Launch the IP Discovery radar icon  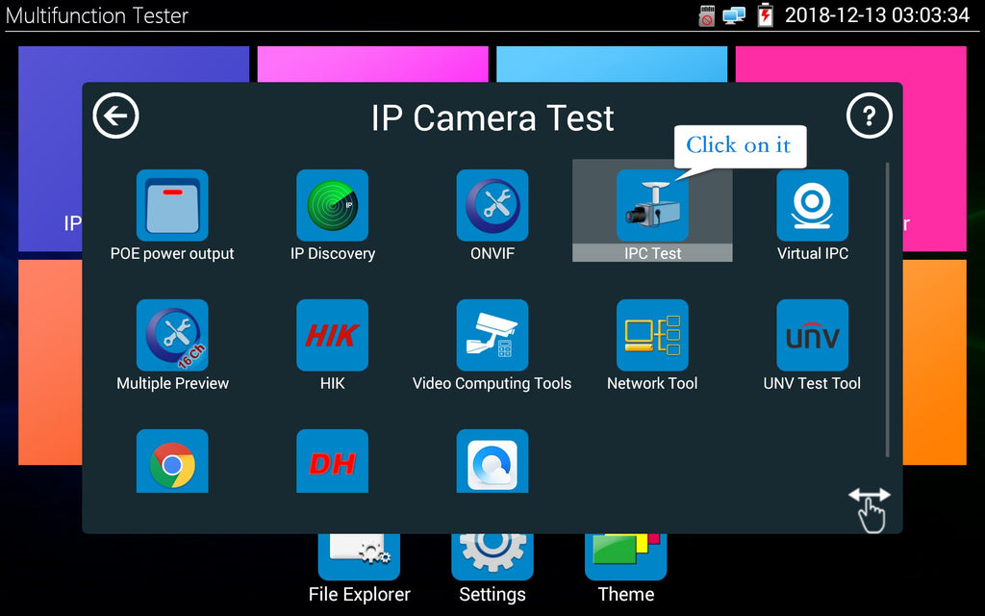point(332,206)
